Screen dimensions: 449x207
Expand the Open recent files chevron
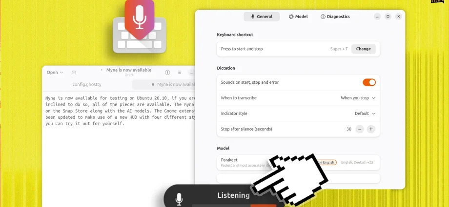(x=61, y=73)
